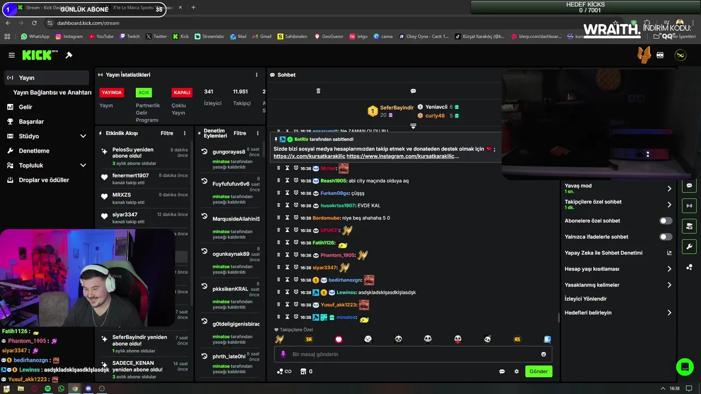The image size is (701, 394).
Task: Open the Denetim Eylemleri three-dot menu
Action: (x=257, y=134)
